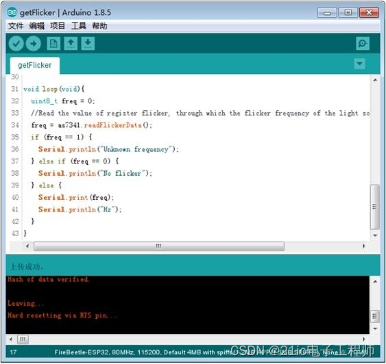Click the console vertical scrollbar thumb
386x364 pixels.
coord(374,316)
